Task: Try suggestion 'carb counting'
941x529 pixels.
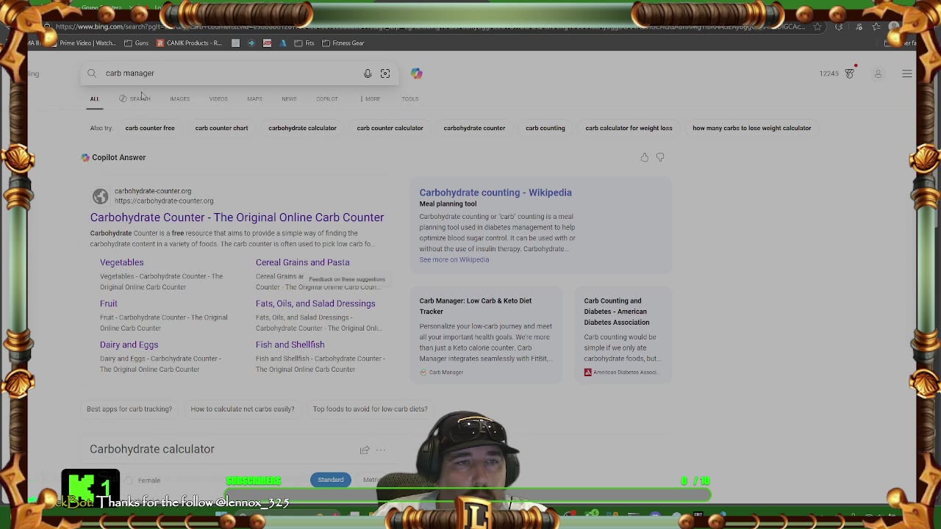Action: 545,128
